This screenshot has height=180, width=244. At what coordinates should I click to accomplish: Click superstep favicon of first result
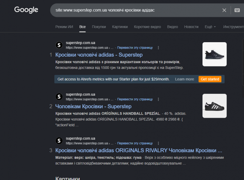pos(59,45)
